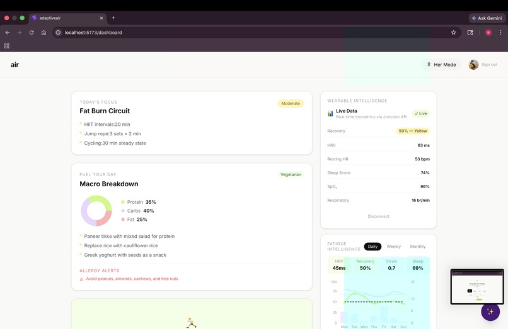Click the HIIT intervals:20 min item
508x329 pixels.
click(x=107, y=124)
